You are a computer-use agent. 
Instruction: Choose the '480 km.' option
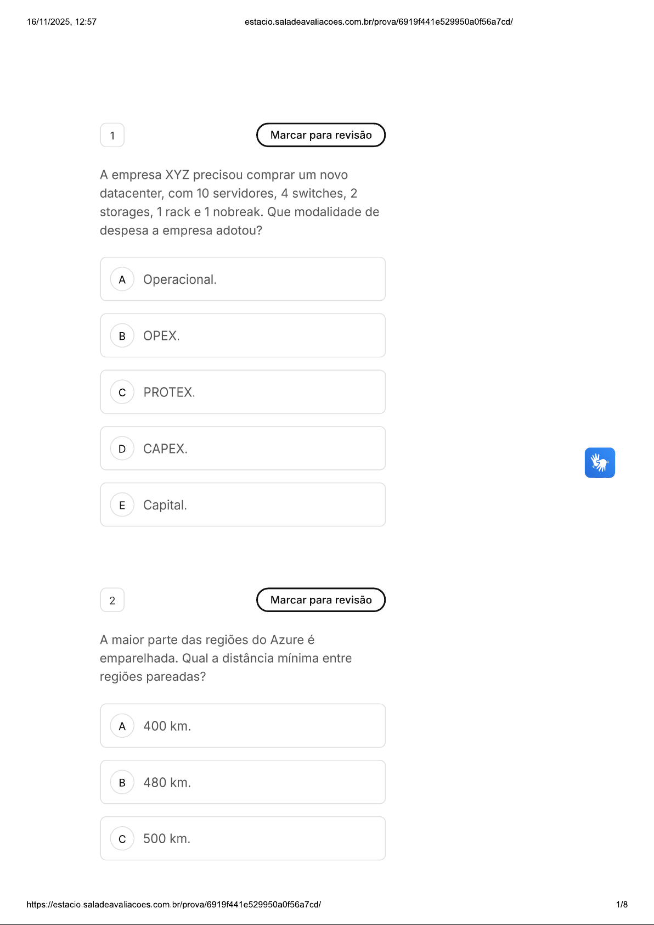coord(243,782)
